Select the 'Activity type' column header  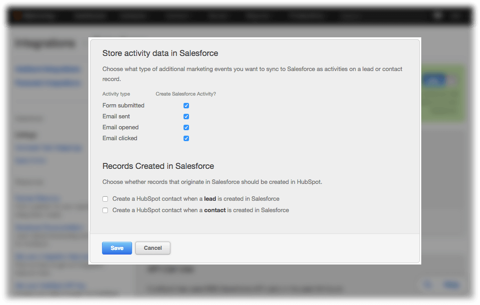(x=116, y=94)
